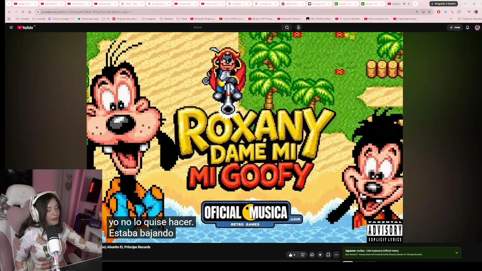Viewport: 482px width, 271px height.
Task: Open the Modern Cliff House bookmark
Action: click(x=261, y=19)
